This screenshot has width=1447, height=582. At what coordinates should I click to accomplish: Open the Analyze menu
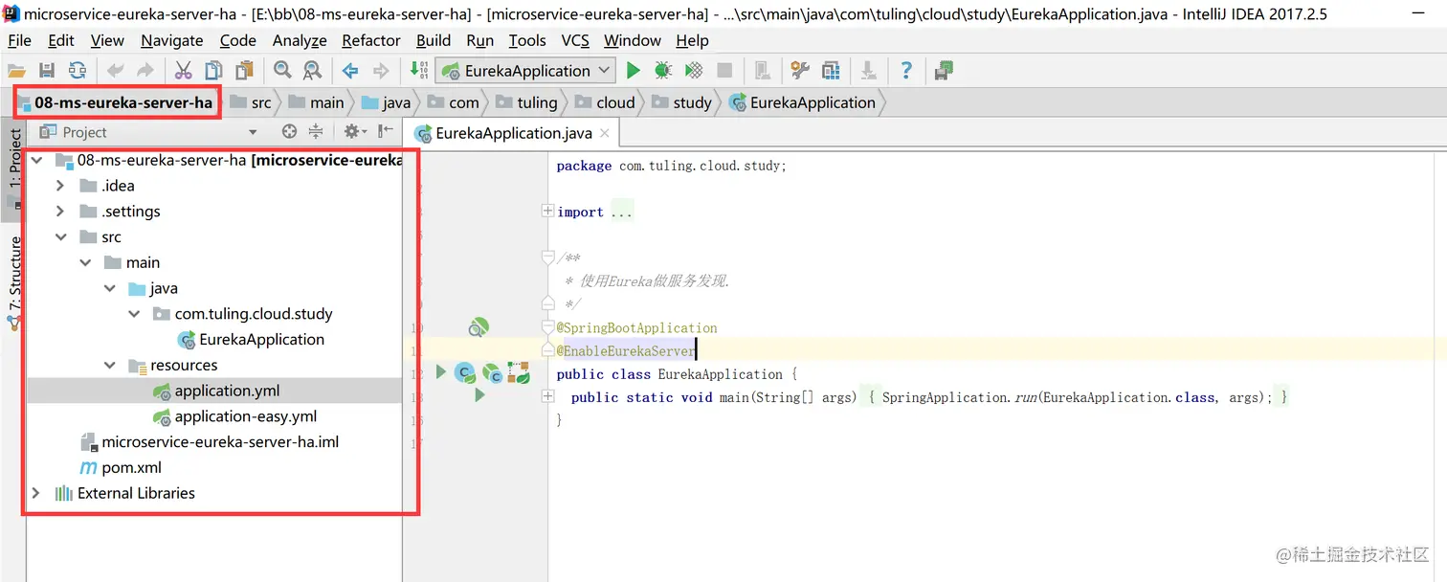[x=300, y=40]
